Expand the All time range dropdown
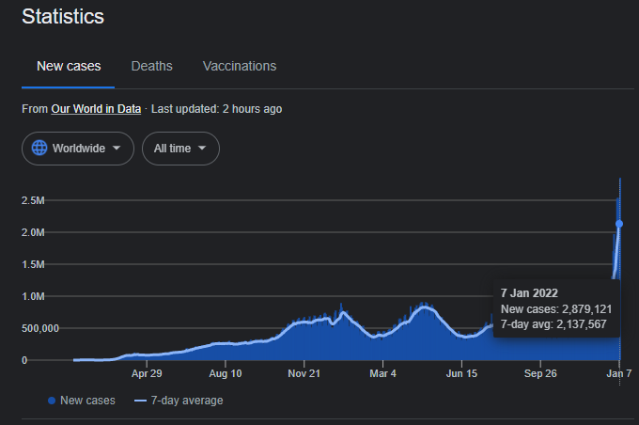The image size is (639, 425). 180,149
